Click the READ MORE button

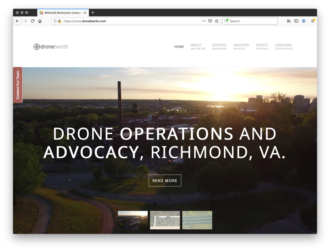click(x=165, y=181)
